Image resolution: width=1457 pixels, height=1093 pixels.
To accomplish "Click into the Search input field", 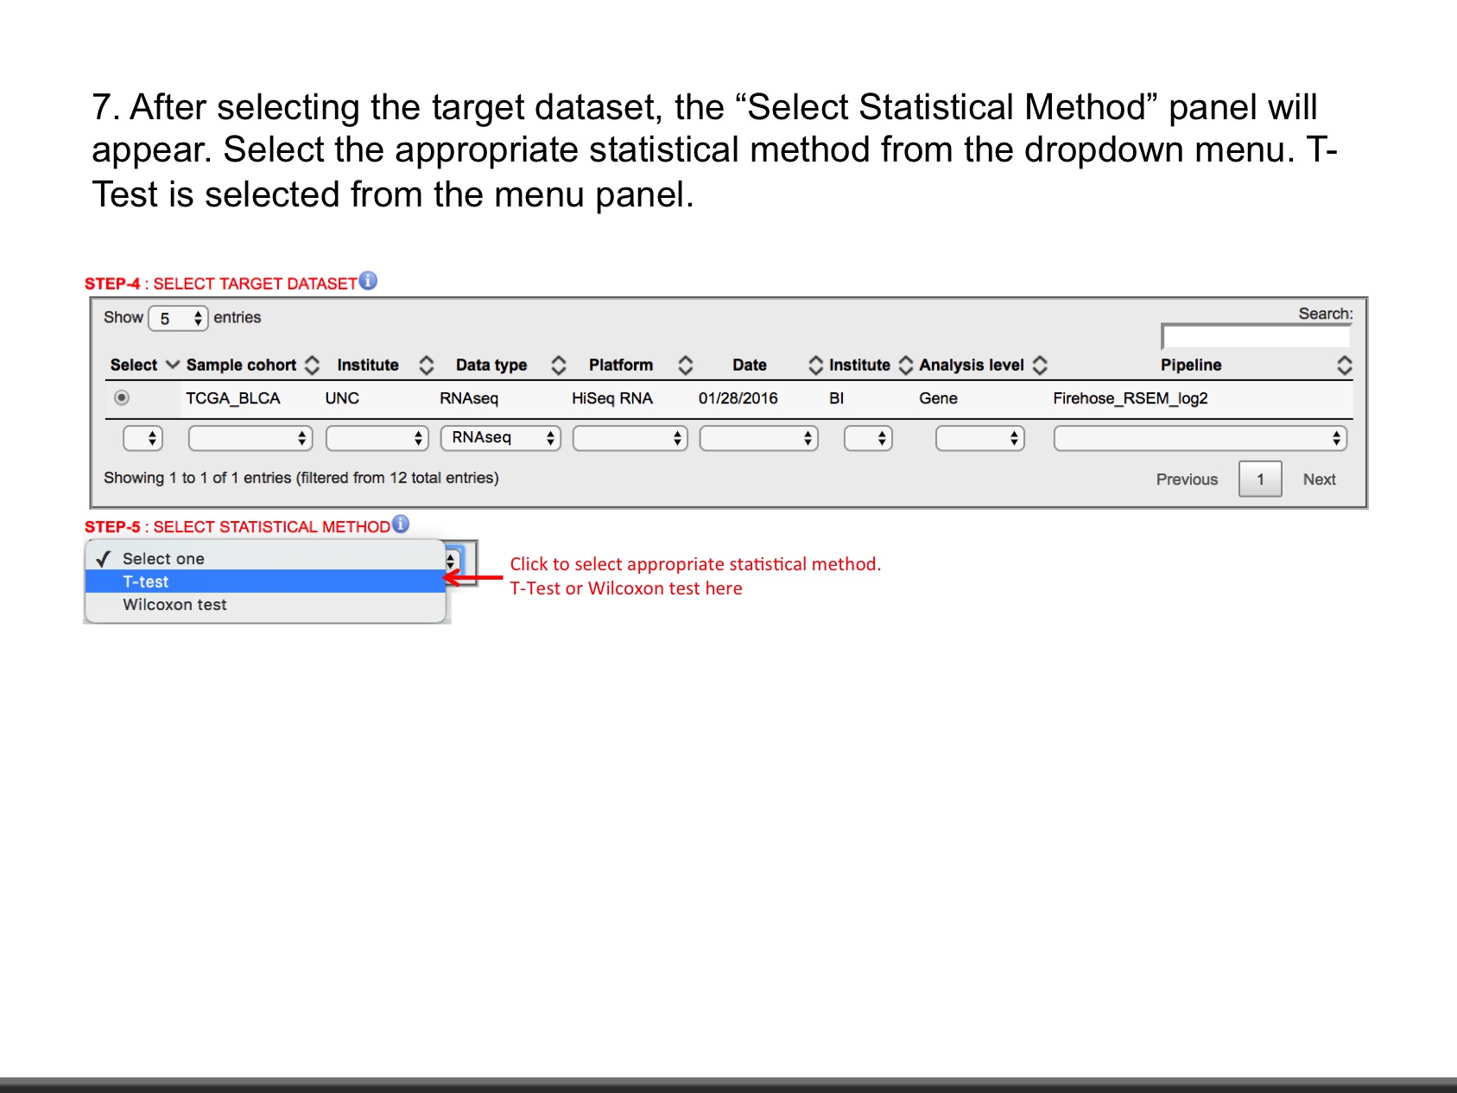I will click(x=1257, y=337).
